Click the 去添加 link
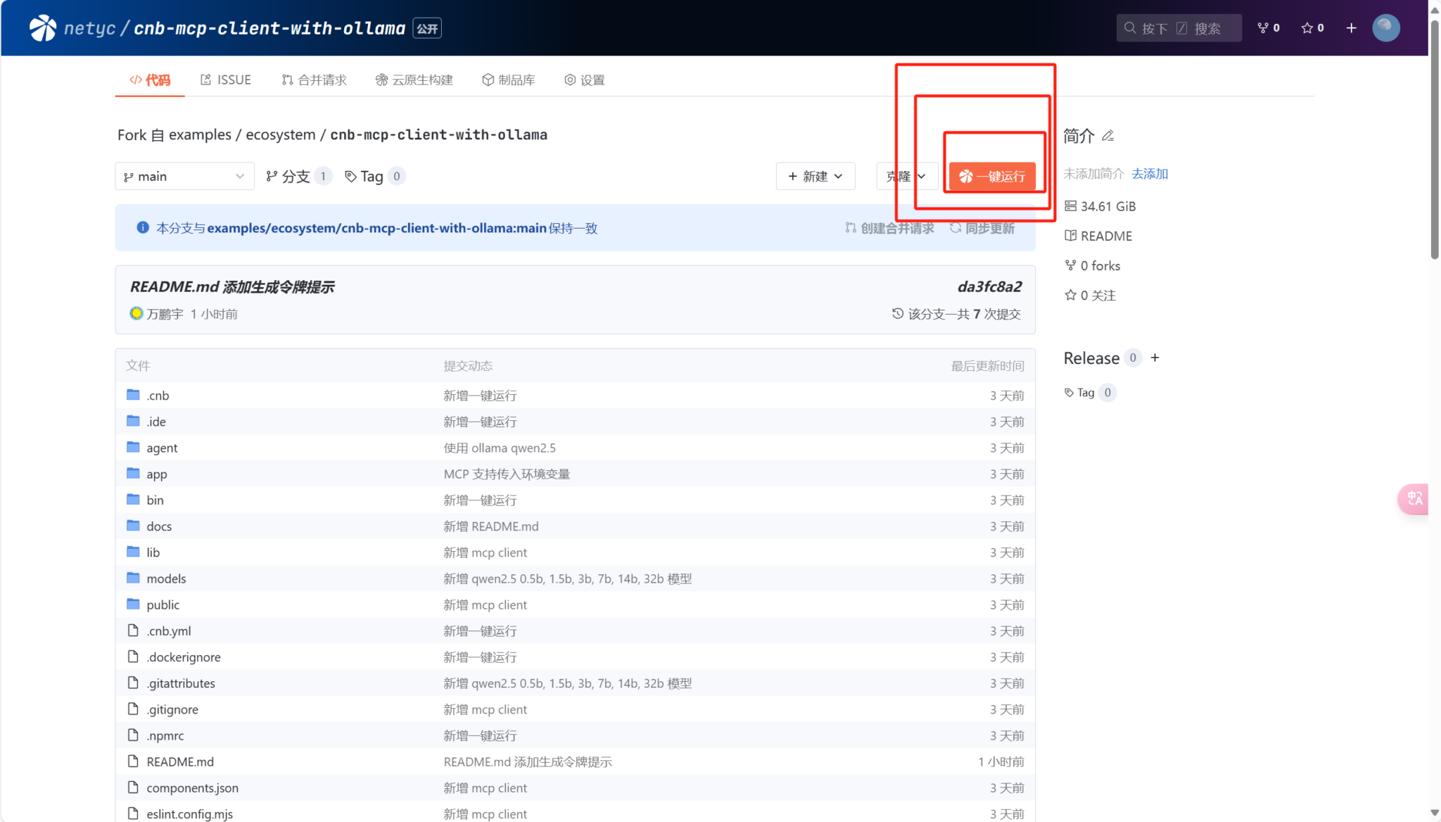 1150,174
